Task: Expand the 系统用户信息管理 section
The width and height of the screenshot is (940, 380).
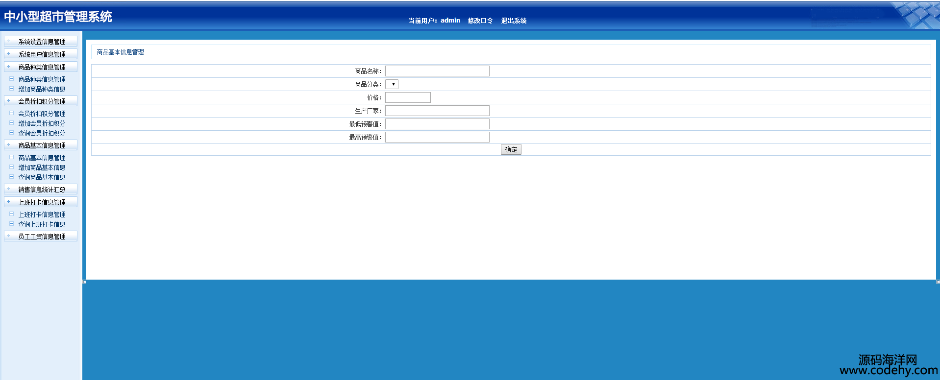Action: pyautogui.click(x=41, y=54)
